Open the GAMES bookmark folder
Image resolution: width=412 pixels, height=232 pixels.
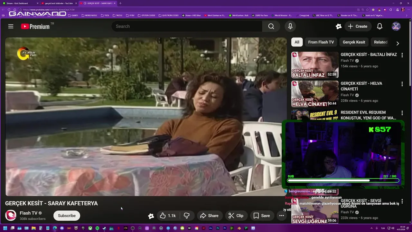73,15
